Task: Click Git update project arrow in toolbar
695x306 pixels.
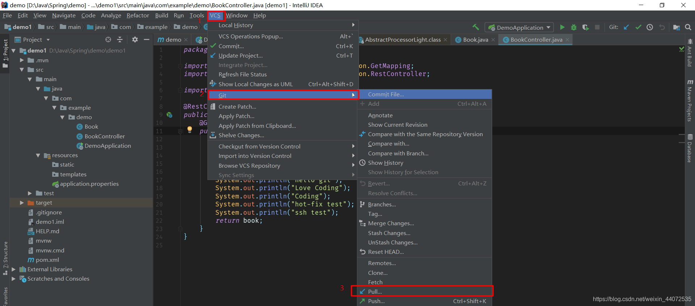Action: tap(626, 27)
